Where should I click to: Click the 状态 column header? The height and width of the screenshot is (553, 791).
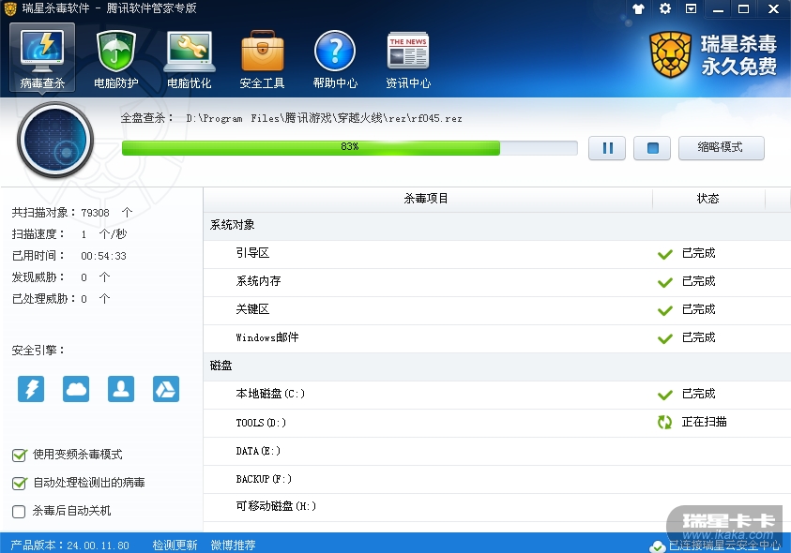[708, 199]
